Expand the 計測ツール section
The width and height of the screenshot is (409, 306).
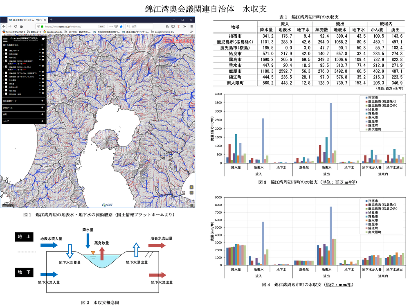coord(42,108)
